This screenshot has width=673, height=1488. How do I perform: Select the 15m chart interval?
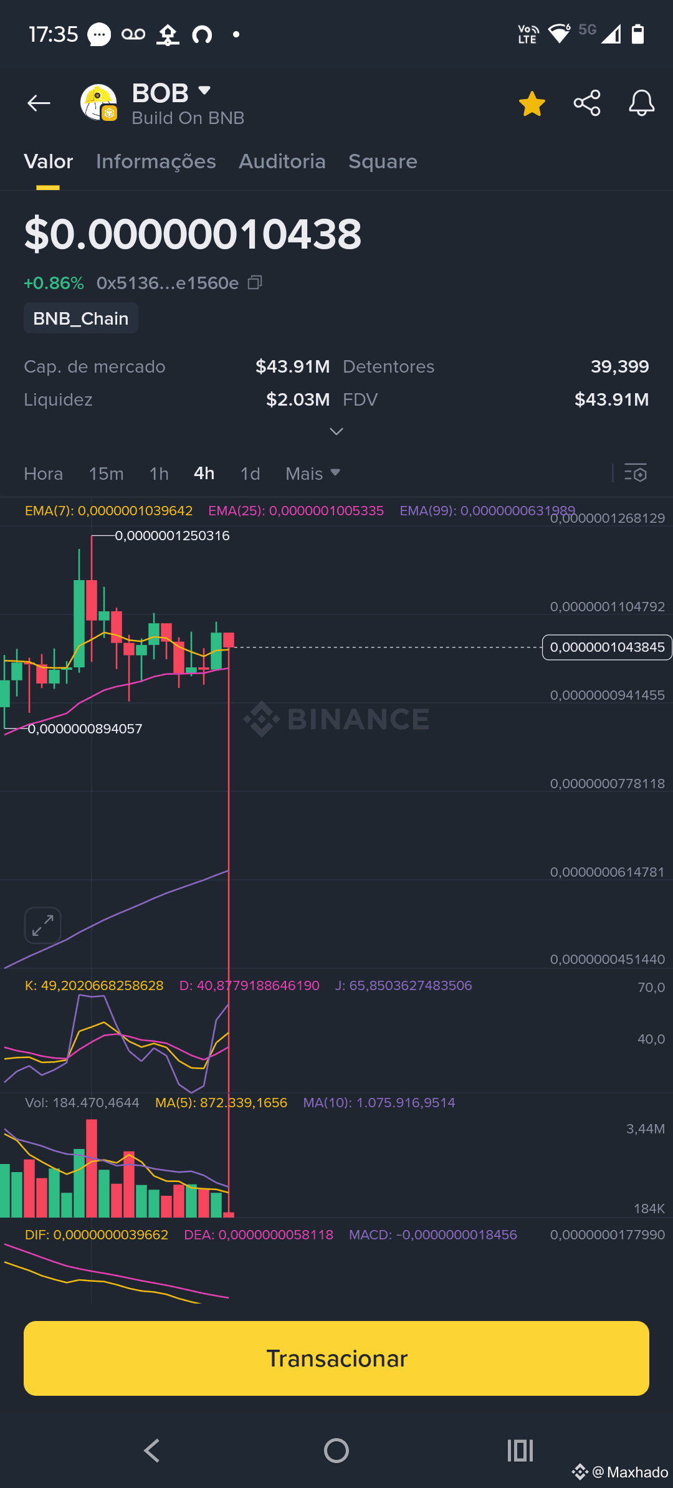pos(106,474)
